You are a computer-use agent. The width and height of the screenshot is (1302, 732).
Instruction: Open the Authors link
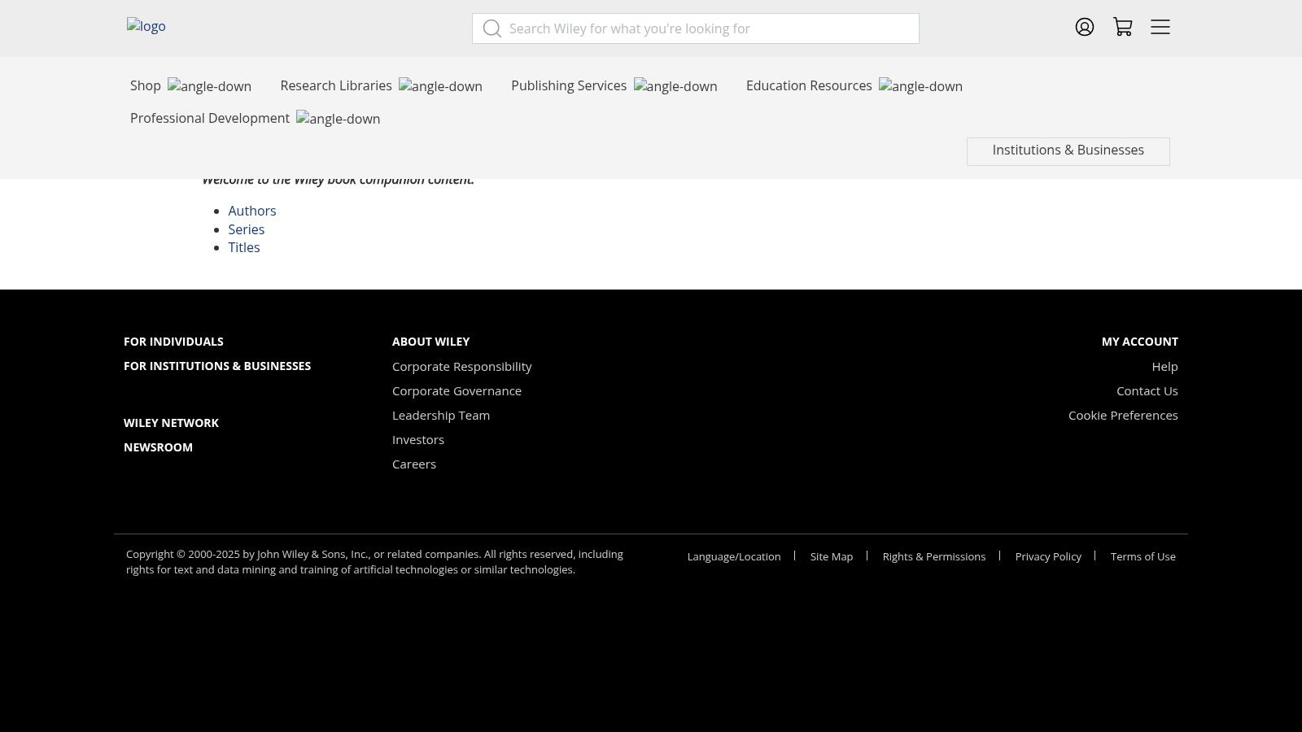click(x=252, y=211)
